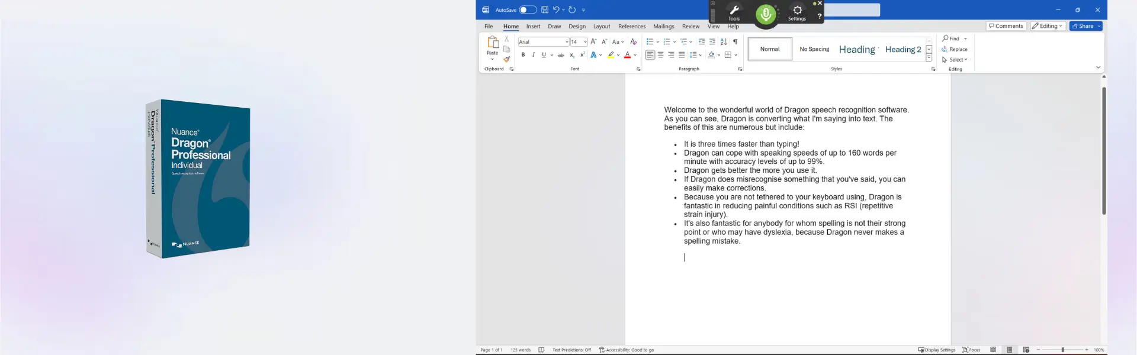Switch to the Insert ribbon tab

(x=533, y=27)
